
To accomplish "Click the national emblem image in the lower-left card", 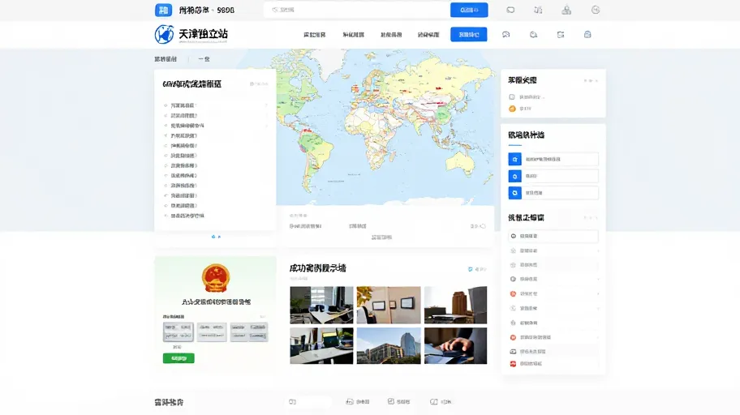I will (216, 278).
